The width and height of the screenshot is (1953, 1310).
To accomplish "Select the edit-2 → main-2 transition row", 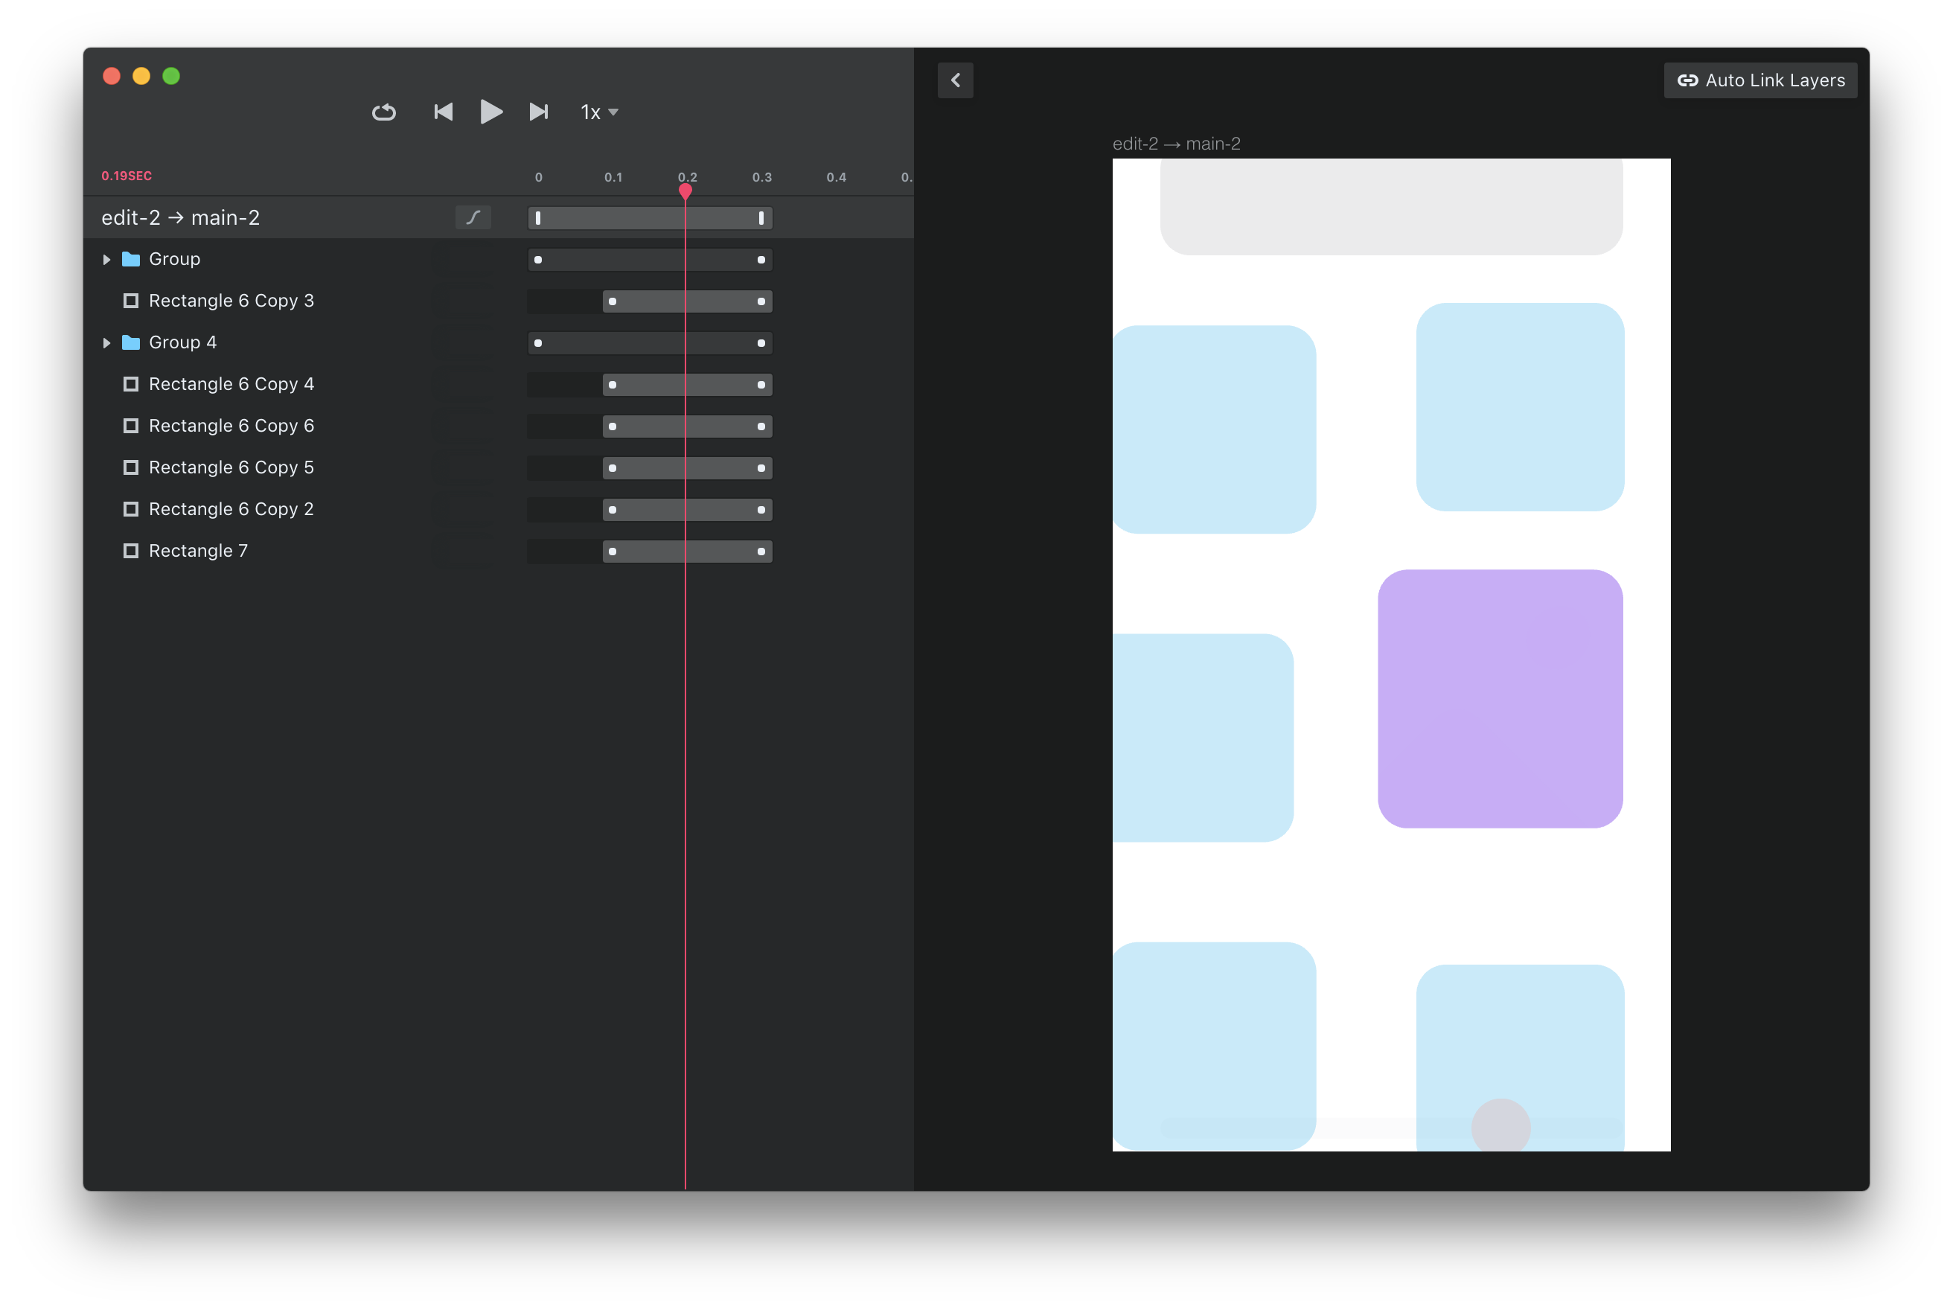I will (x=498, y=217).
